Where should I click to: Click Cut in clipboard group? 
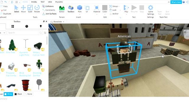tap(4, 10)
